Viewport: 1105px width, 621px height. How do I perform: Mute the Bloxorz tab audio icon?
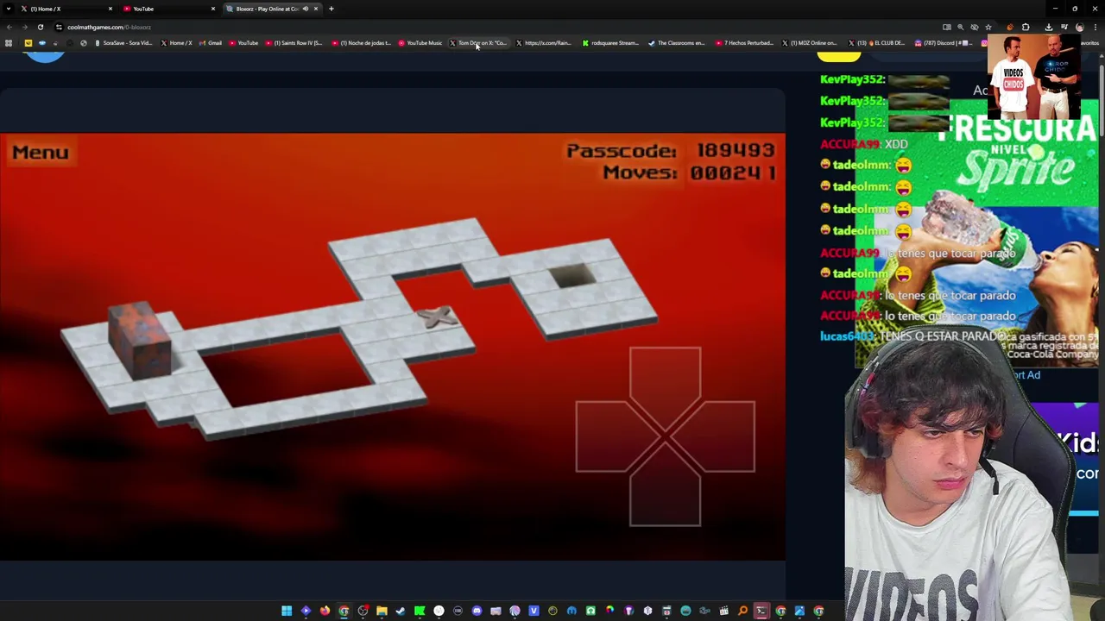coord(305,9)
